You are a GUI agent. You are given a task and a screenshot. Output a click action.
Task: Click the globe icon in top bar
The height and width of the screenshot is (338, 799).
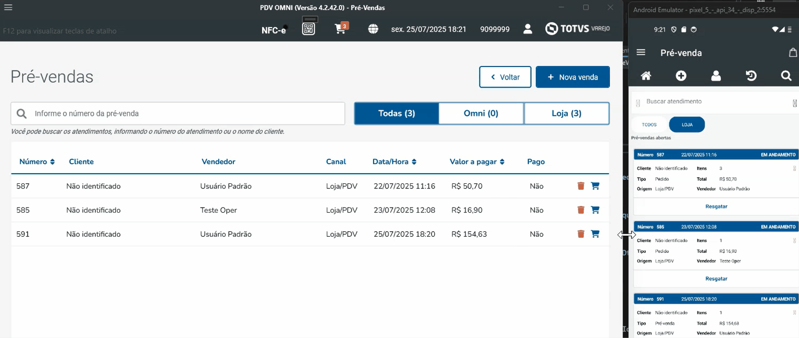[x=373, y=29]
